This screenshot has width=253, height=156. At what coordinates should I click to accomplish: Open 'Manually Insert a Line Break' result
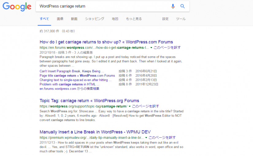(x=95, y=132)
